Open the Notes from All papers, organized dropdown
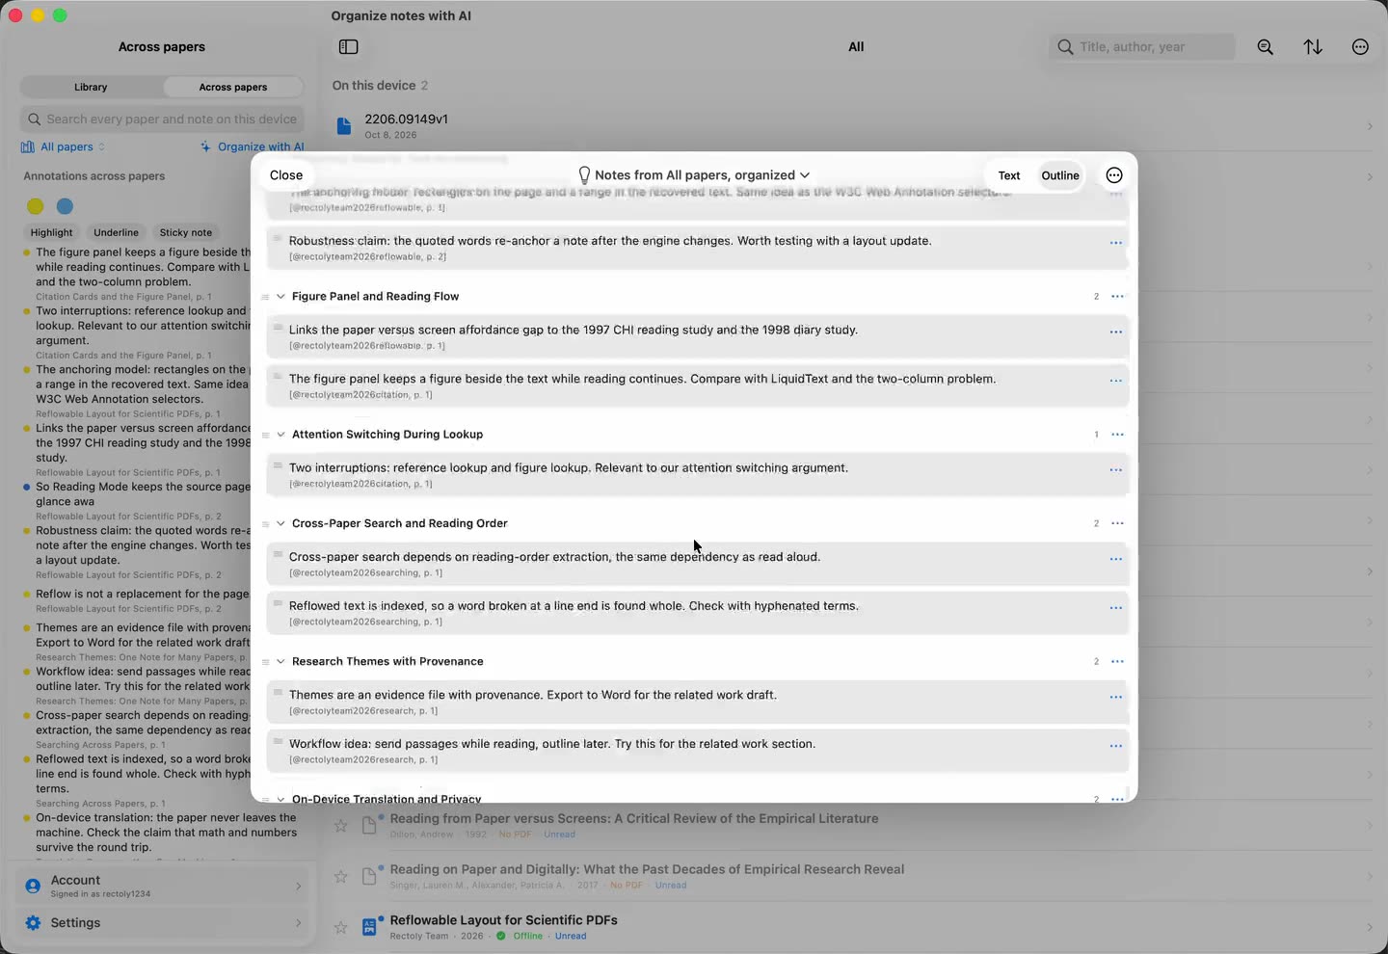Image resolution: width=1388 pixels, height=954 pixels. click(694, 175)
